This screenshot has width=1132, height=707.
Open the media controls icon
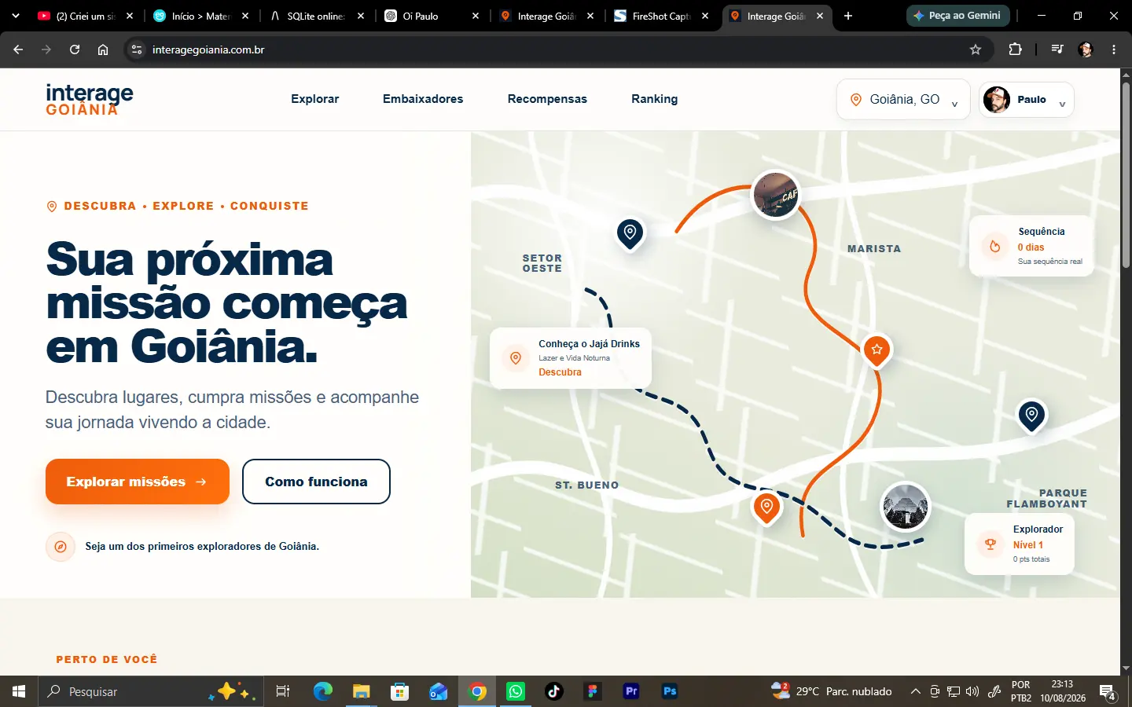click(1057, 49)
